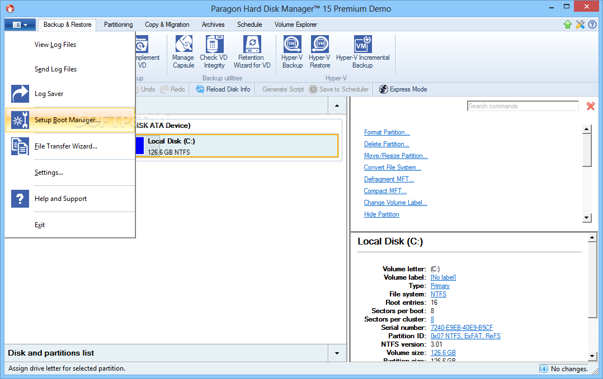Open the Schedule tab
The width and height of the screenshot is (603, 379).
click(249, 25)
